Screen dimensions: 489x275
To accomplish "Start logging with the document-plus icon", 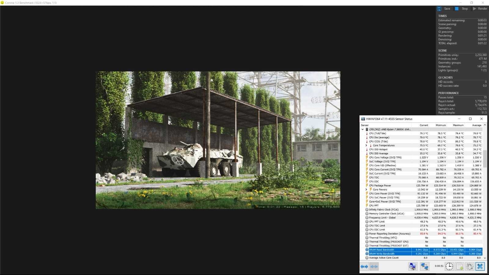I will pyautogui.click(x=460, y=266).
